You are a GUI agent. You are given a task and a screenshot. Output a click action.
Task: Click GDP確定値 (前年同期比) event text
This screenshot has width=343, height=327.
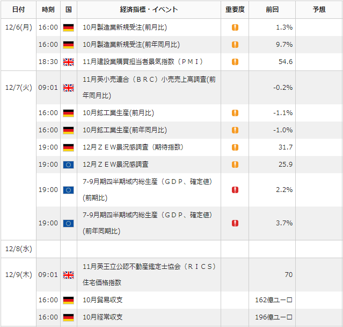148,223
